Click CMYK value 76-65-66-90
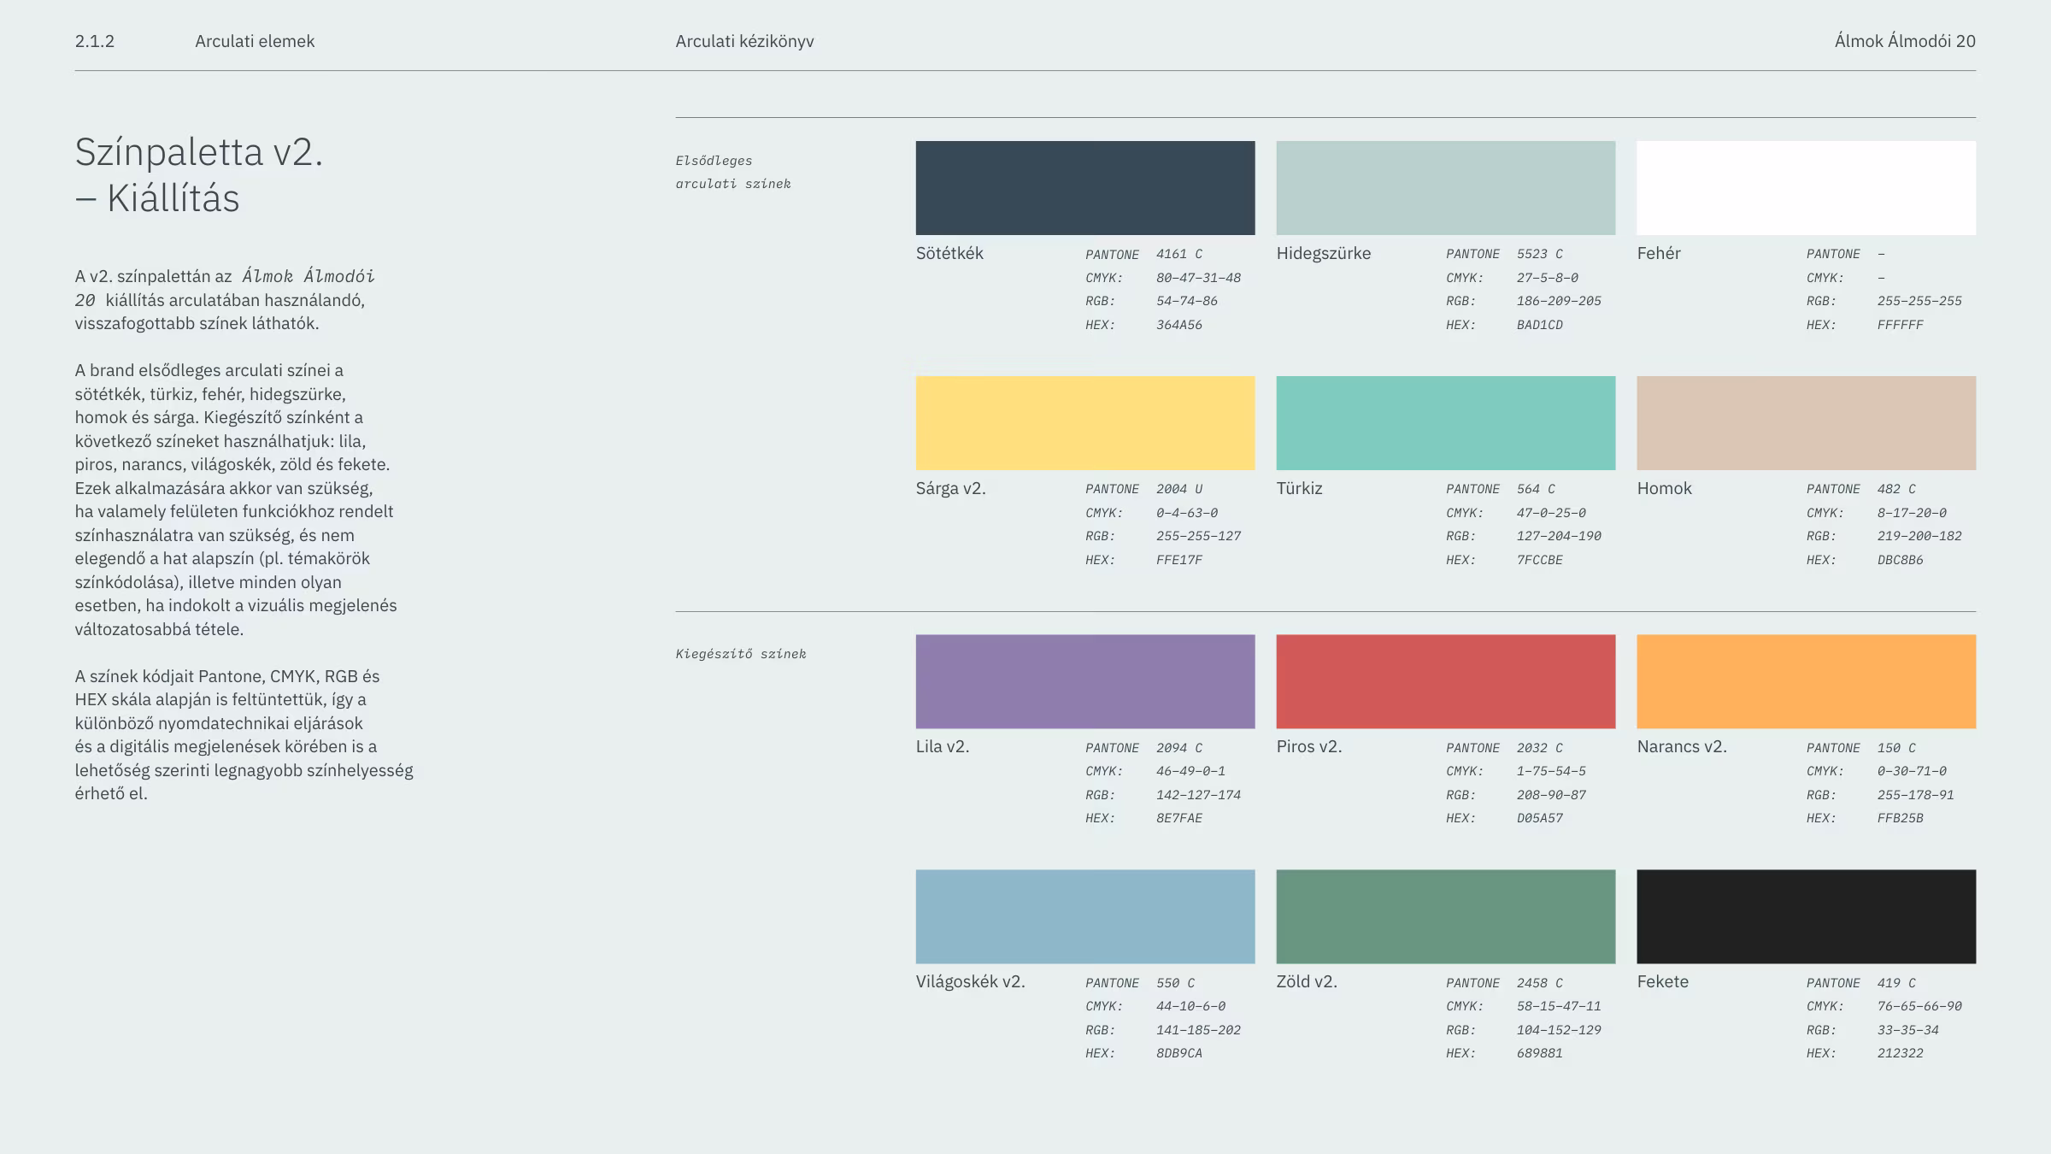The width and height of the screenshot is (2051, 1154). click(1919, 1006)
